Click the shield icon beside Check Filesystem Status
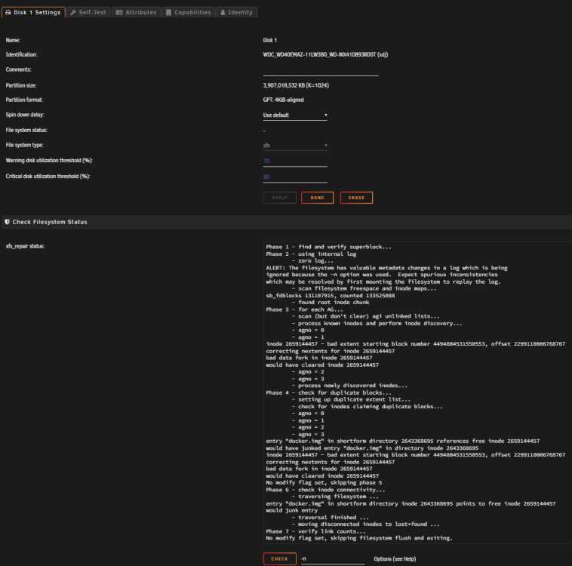 click(8, 222)
